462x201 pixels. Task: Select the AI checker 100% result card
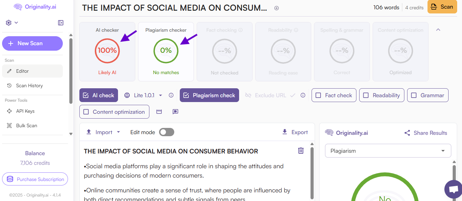coord(107,52)
